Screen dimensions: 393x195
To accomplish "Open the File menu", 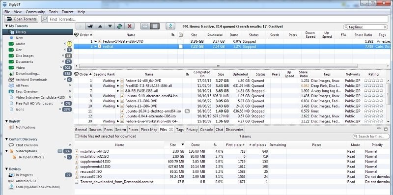I will (x=7, y=12).
